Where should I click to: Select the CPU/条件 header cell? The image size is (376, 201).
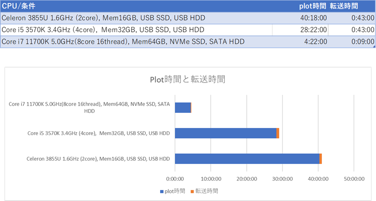coord(18,6)
